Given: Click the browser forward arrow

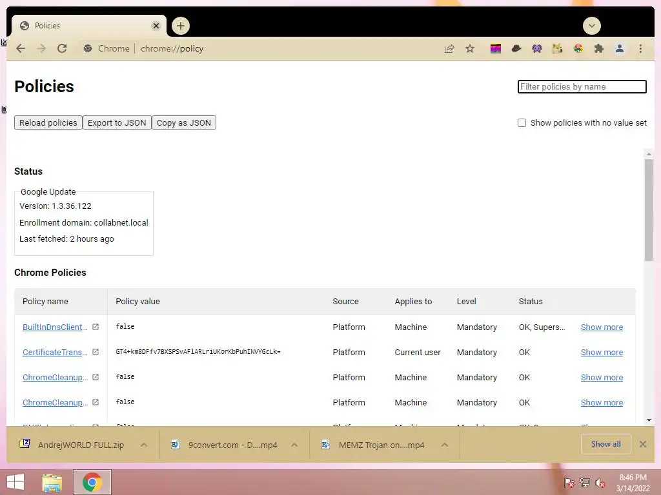Looking at the screenshot, I should coord(41,48).
